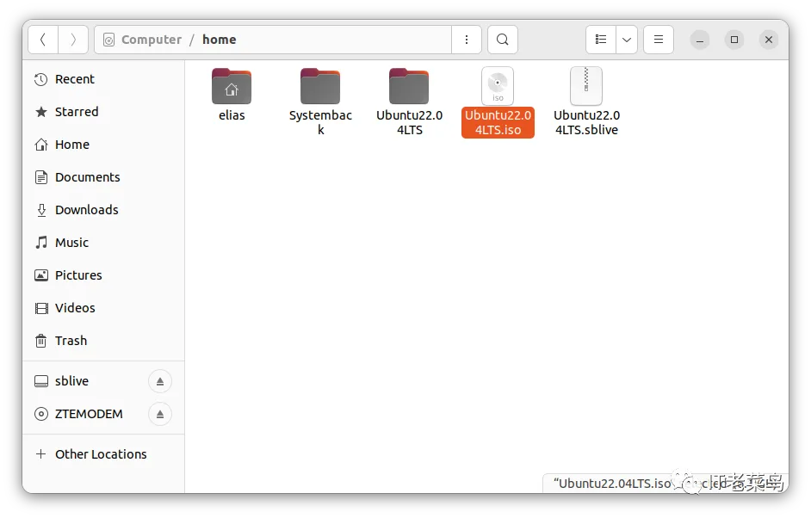Maximize the file manager window

pyautogui.click(x=734, y=40)
